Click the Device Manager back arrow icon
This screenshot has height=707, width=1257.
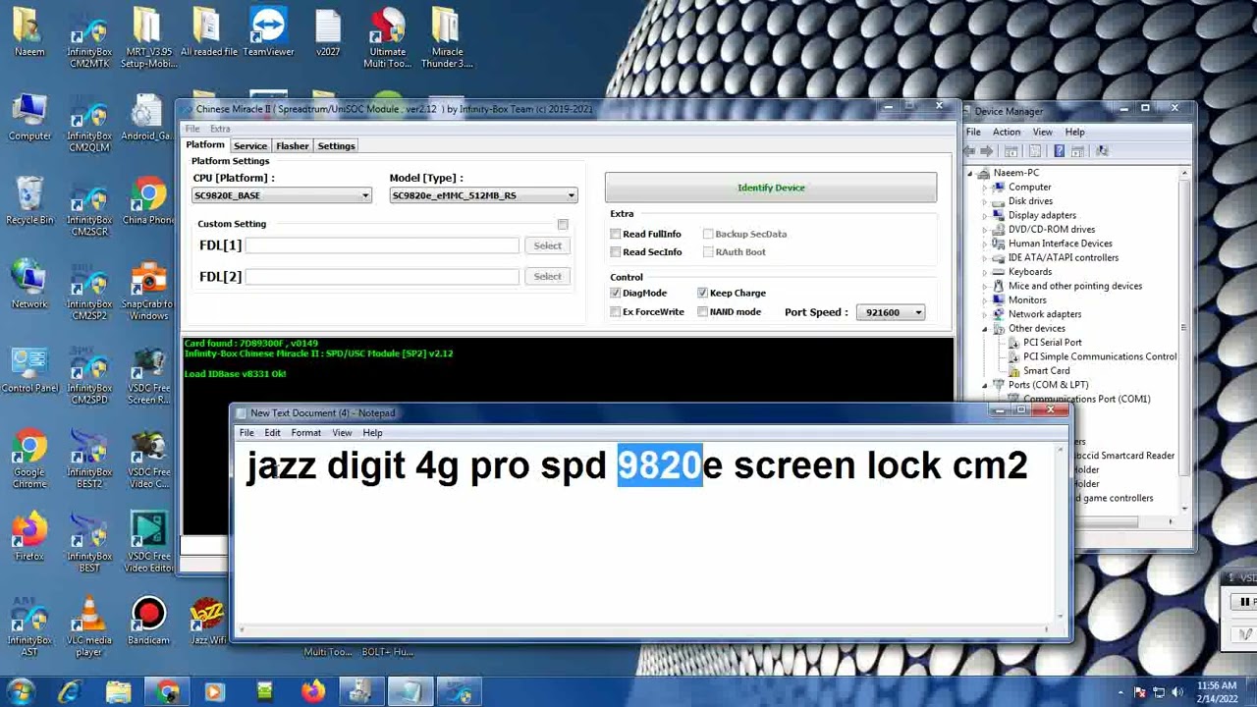click(970, 151)
